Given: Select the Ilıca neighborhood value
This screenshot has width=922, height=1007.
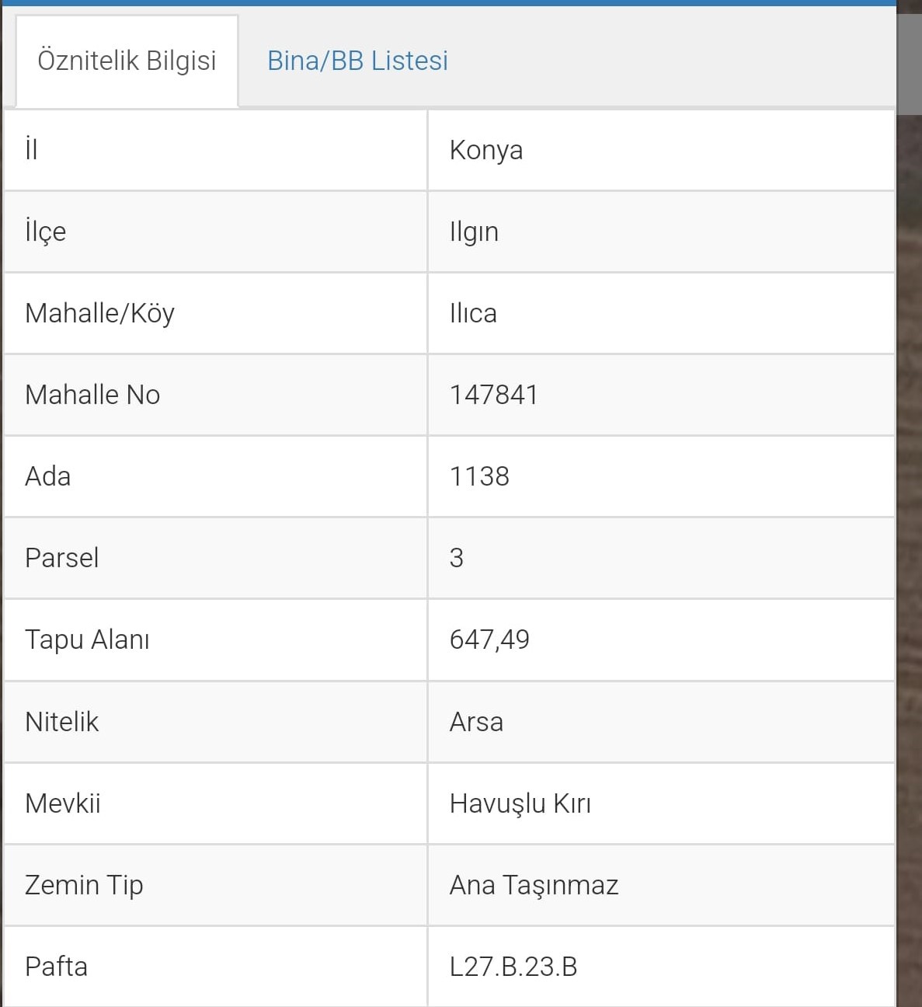Looking at the screenshot, I should point(473,313).
